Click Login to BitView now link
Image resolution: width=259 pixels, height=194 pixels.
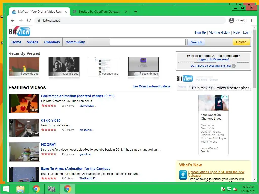click(x=213, y=59)
